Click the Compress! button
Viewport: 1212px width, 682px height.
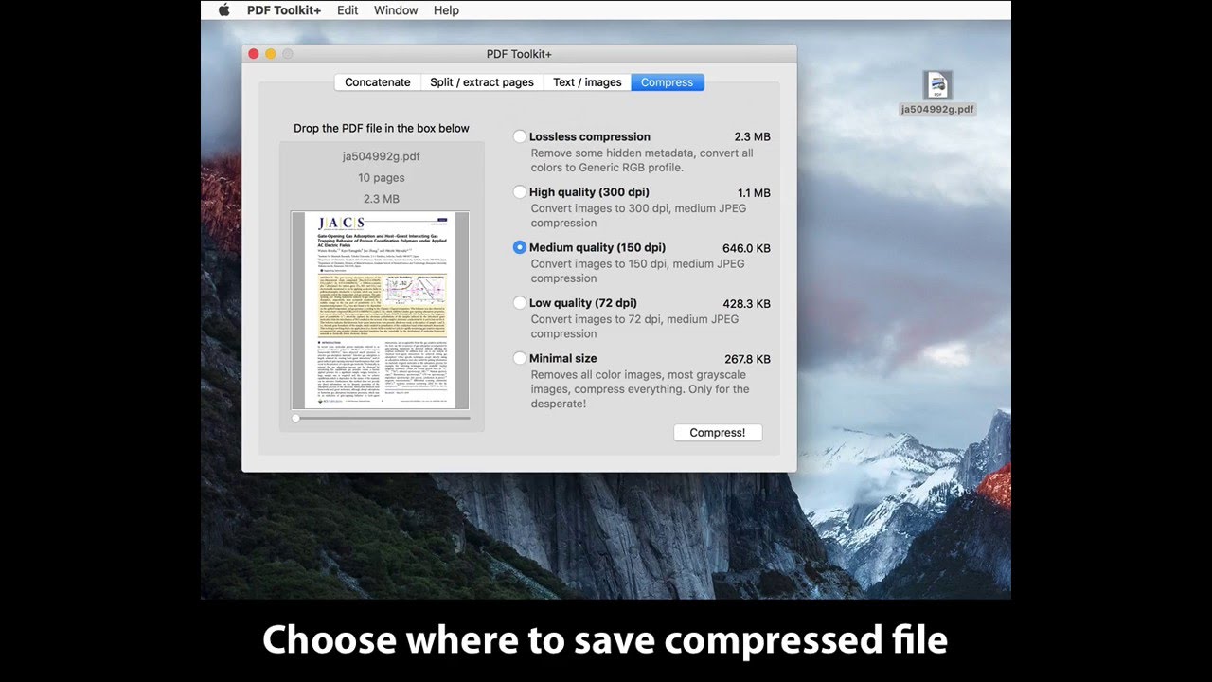coord(718,433)
